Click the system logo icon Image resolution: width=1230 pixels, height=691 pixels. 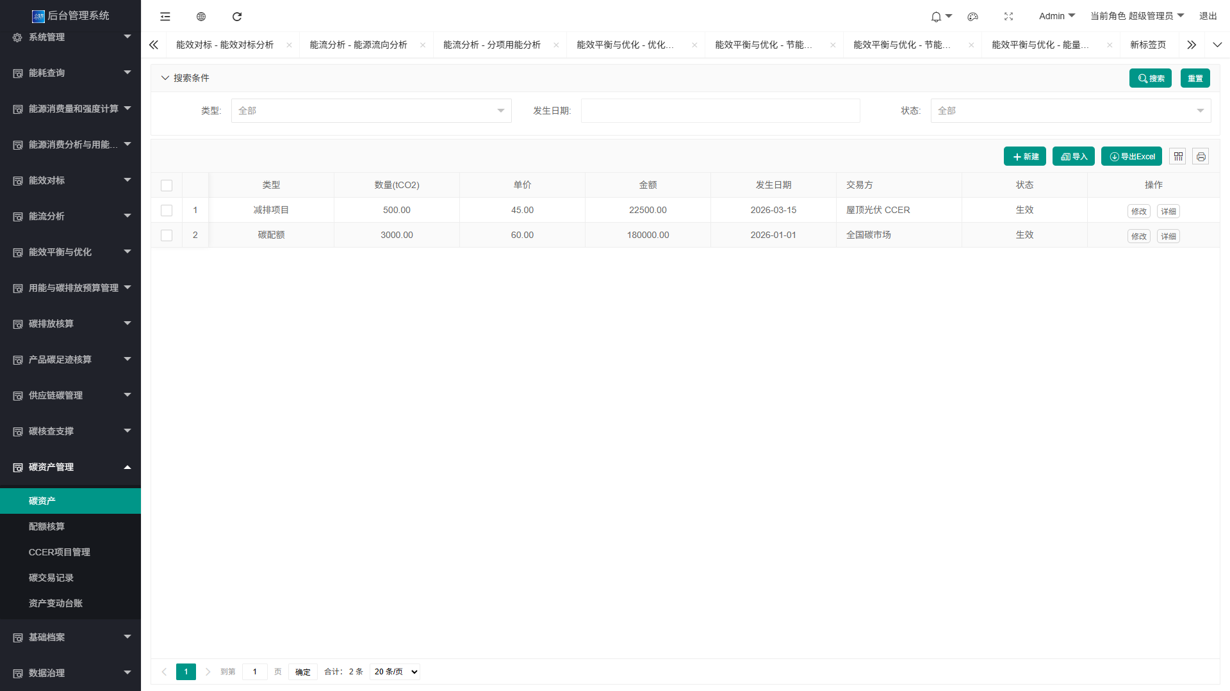38,16
